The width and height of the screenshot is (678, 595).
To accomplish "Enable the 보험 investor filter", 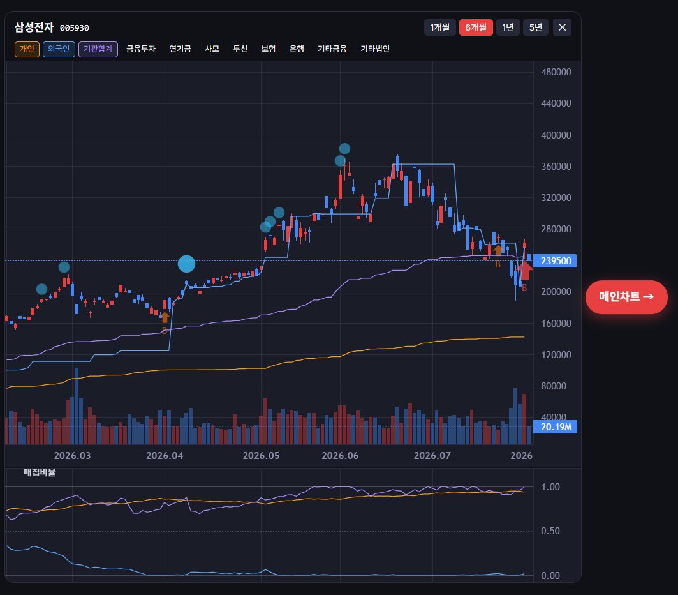I will click(268, 49).
